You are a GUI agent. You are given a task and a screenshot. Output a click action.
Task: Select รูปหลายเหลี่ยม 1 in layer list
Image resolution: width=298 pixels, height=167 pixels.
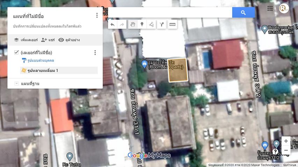point(43,71)
